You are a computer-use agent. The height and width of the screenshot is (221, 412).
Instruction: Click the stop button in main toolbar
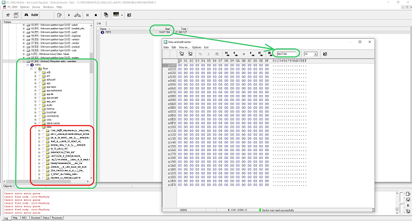96,15
